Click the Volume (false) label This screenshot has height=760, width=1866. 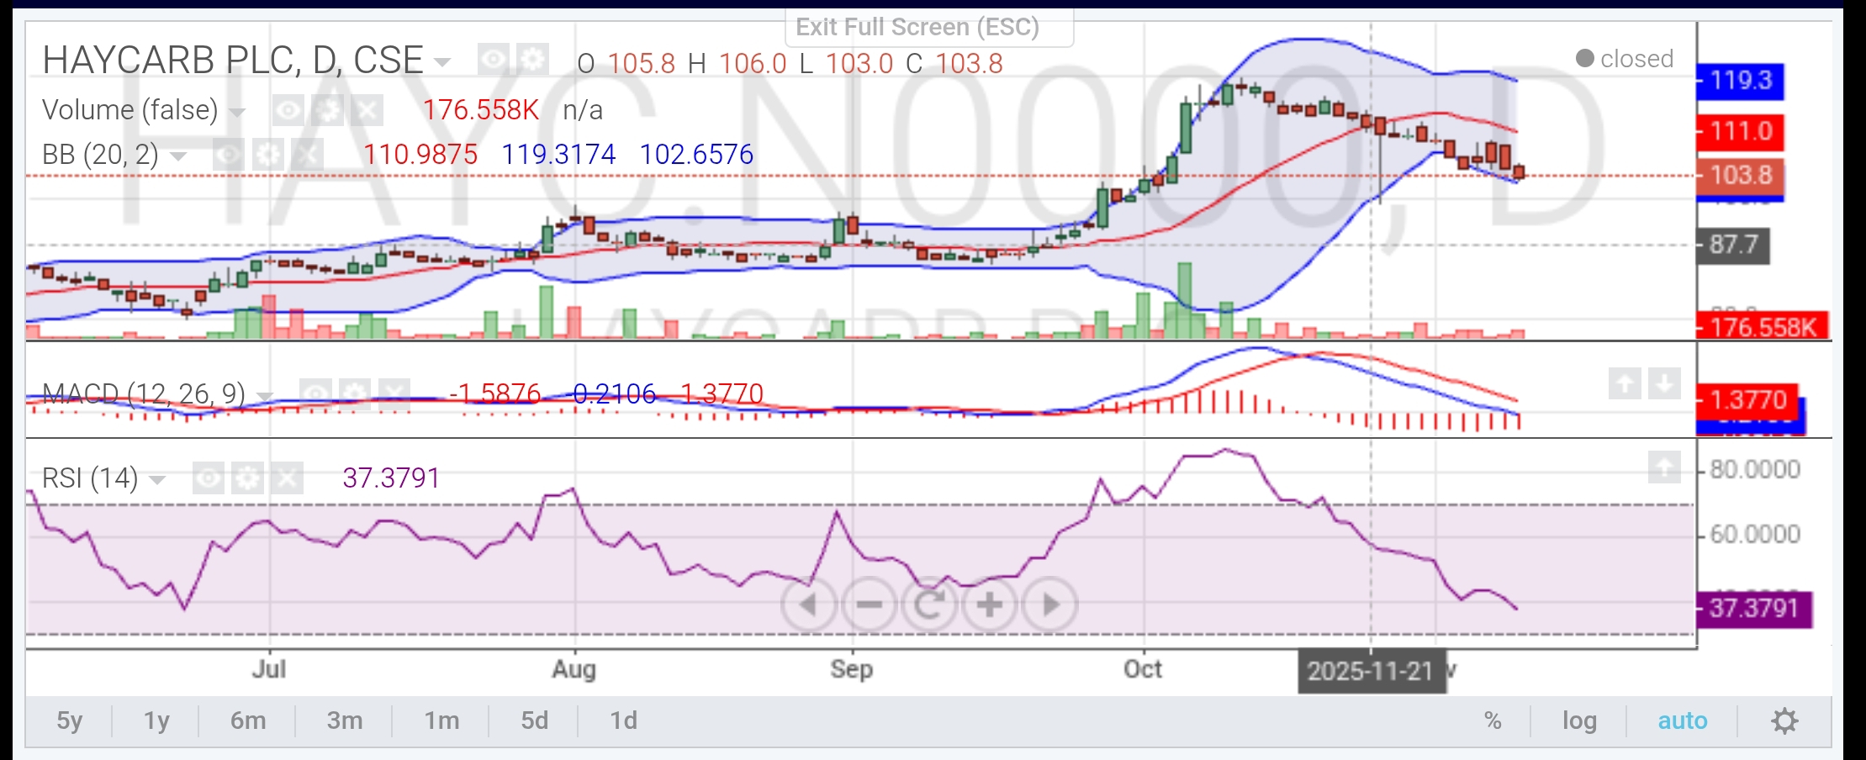(130, 110)
